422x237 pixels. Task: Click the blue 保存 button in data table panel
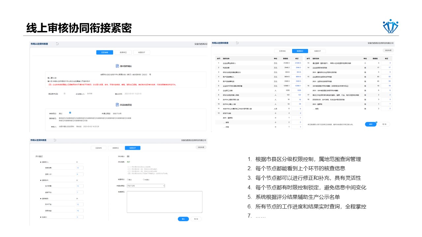[371, 124]
